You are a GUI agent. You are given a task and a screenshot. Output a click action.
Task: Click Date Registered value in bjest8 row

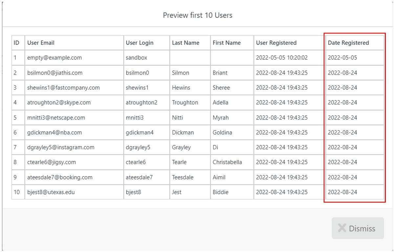[342, 192]
